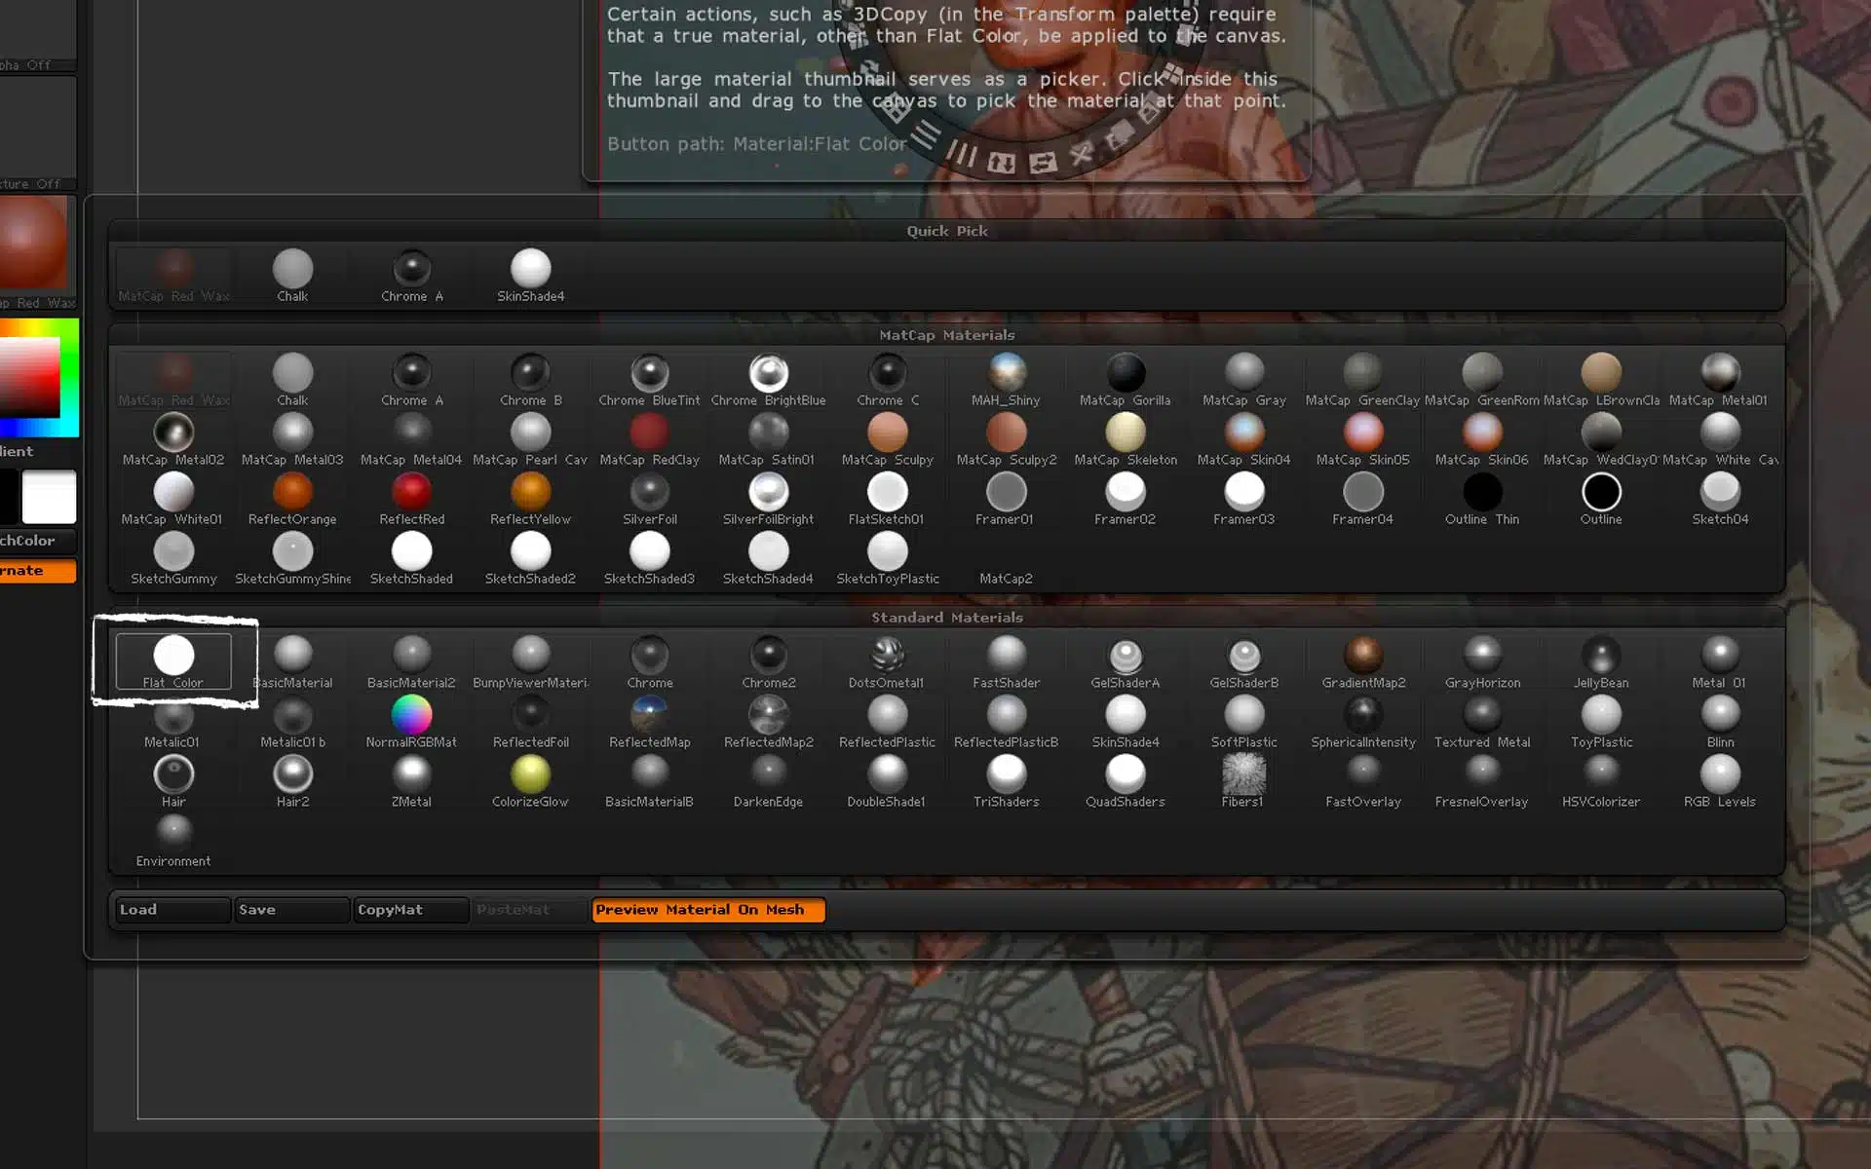The image size is (1871, 1169).
Task: Click the SwitchColor button
Action: pos(37,541)
